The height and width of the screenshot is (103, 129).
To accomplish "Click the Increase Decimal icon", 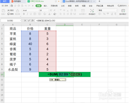I will point(112,14).
